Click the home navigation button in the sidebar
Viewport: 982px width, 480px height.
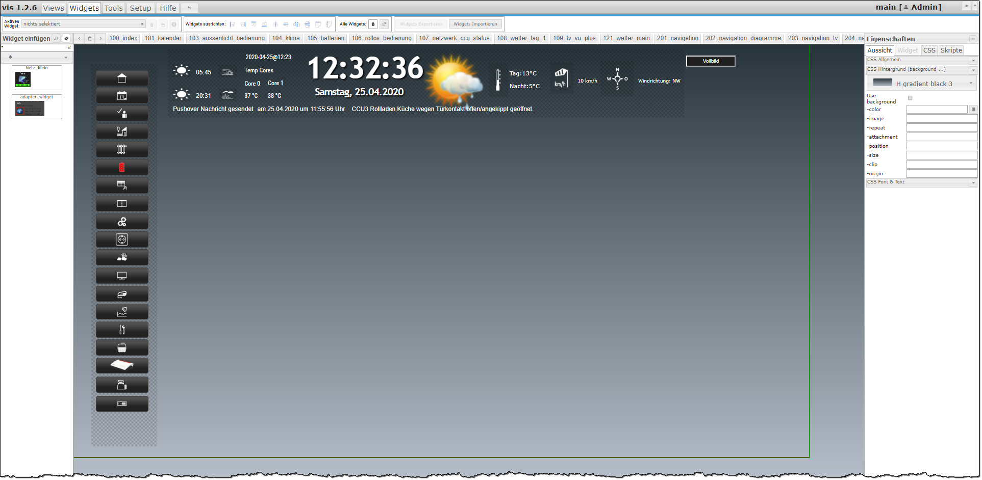122,78
